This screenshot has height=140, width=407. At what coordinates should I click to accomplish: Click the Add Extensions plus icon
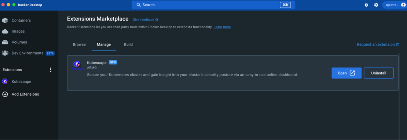point(5,94)
